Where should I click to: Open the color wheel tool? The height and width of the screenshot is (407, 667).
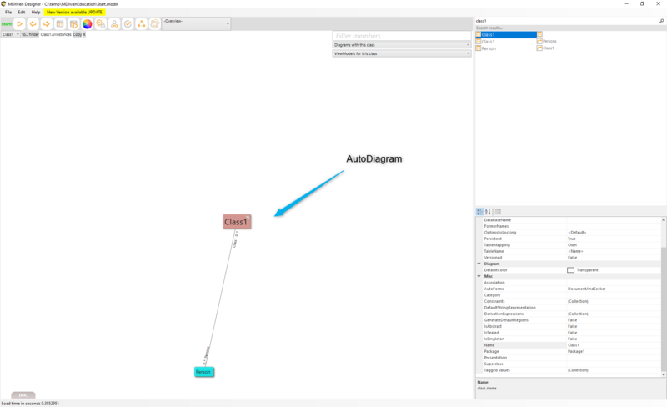(x=87, y=24)
